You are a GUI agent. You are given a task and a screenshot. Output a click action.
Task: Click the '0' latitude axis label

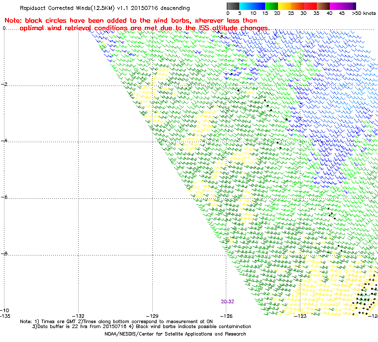coord(4,28)
